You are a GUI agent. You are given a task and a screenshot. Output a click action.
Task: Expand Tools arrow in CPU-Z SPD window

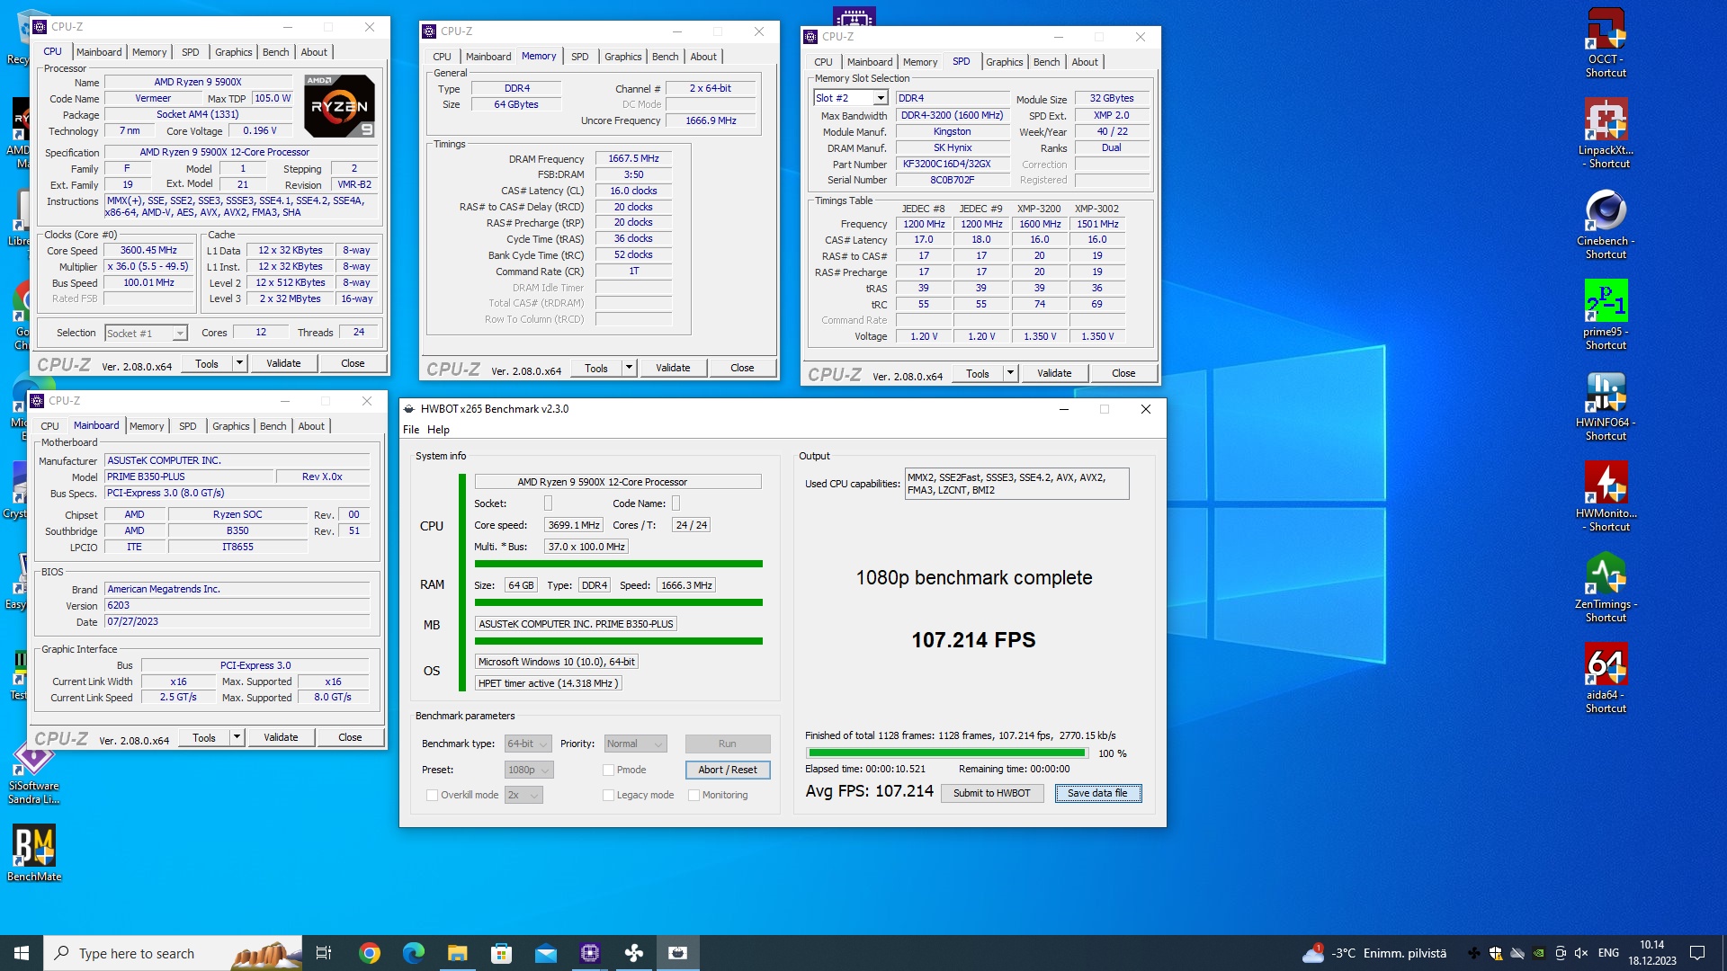(x=1010, y=373)
